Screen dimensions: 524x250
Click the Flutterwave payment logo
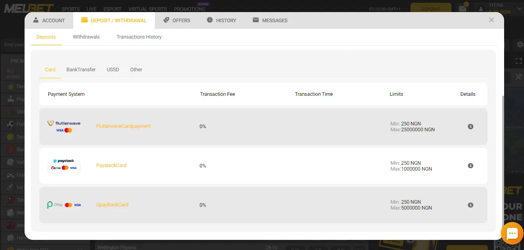(64, 127)
